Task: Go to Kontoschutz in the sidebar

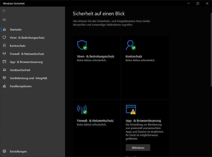Action: (x=32, y=46)
